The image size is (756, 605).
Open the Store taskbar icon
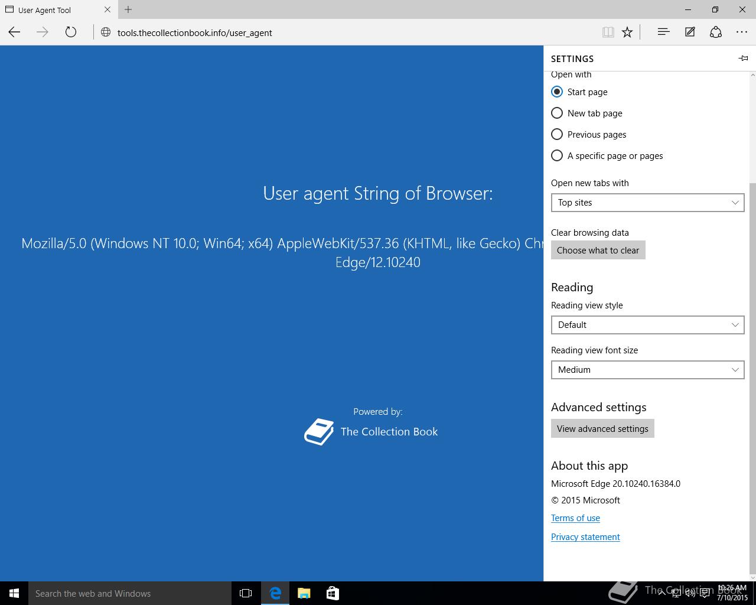[x=333, y=593]
